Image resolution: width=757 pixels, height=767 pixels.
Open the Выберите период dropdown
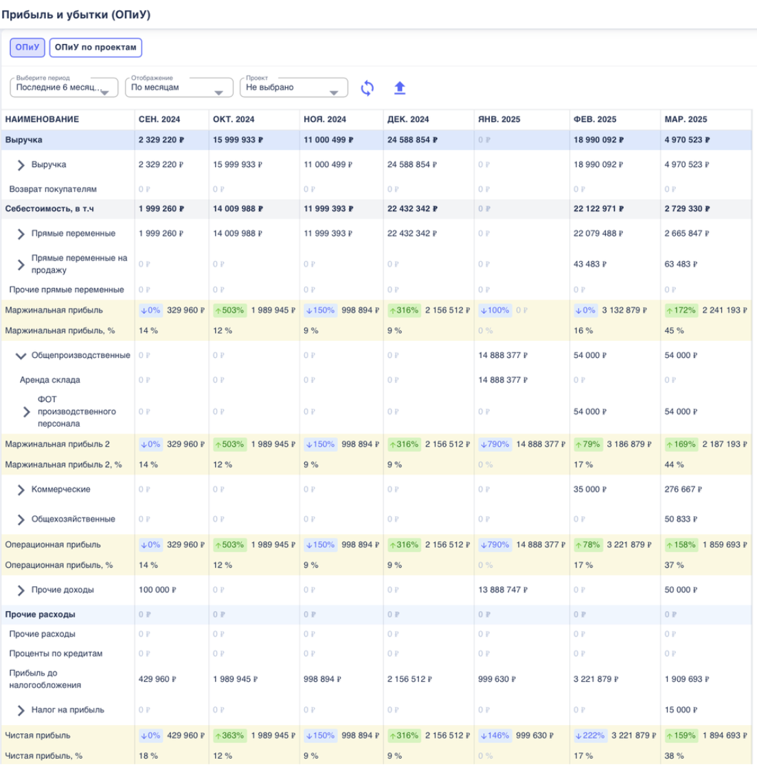click(64, 87)
